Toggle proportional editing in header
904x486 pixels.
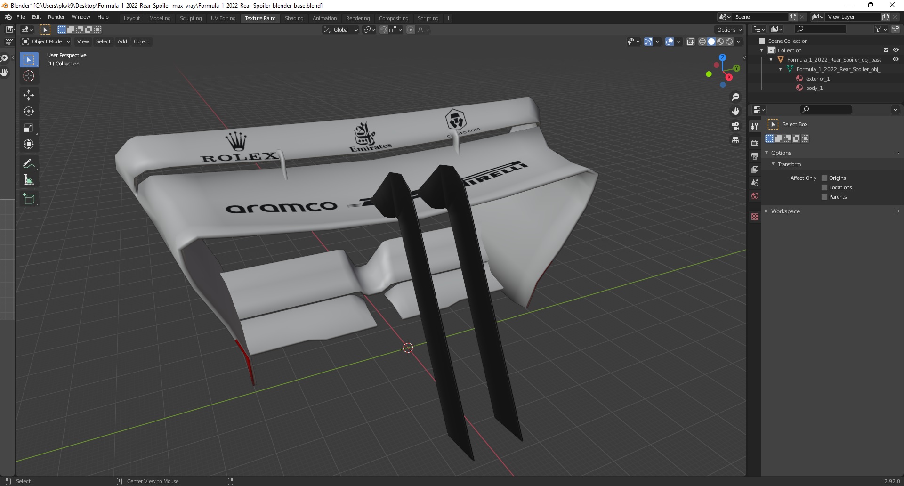point(411,30)
